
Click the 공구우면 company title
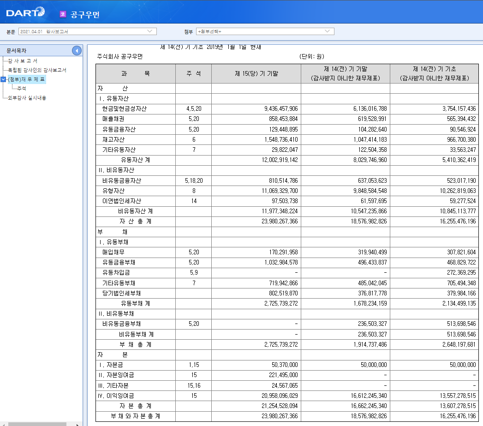[x=85, y=14]
